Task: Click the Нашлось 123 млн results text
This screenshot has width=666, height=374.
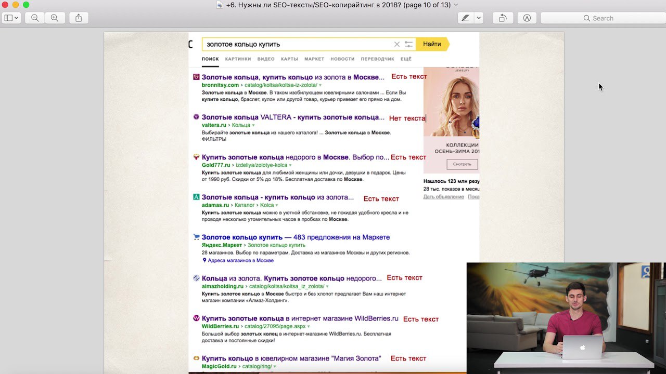Action: click(x=451, y=181)
